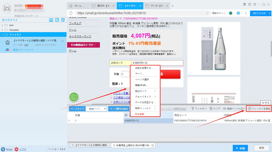The width and height of the screenshot is (272, 152).
Task: Click the ページ番号の設定 button
Action: click(119, 109)
